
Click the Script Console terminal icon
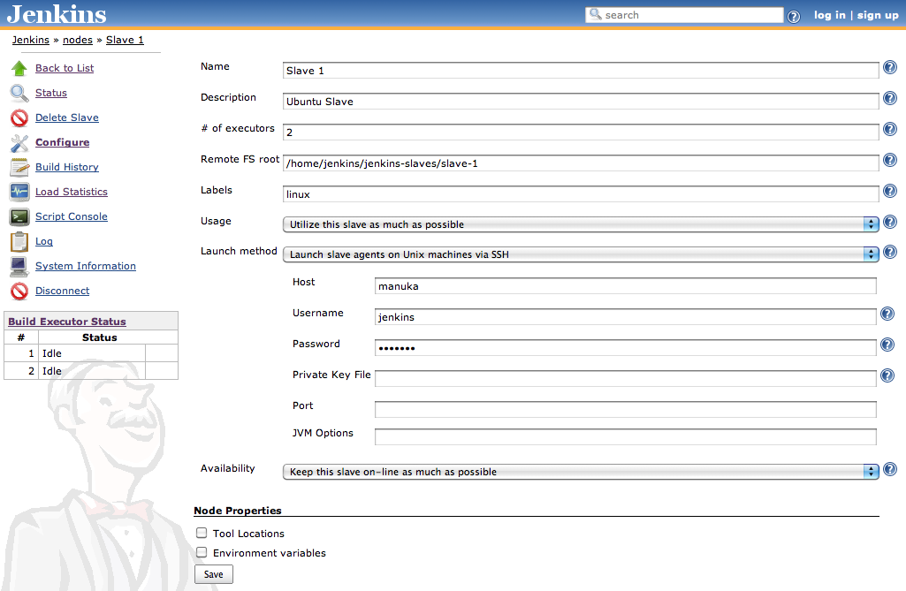pos(19,216)
